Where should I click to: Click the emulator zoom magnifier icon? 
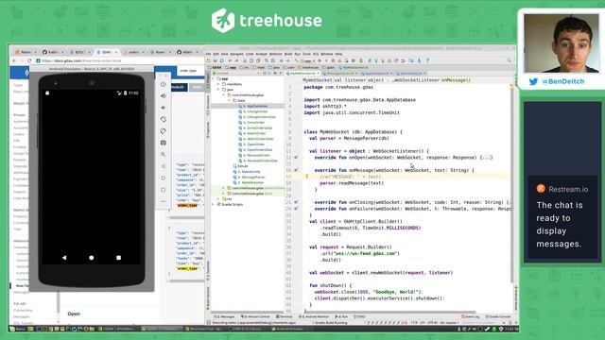[x=164, y=155]
